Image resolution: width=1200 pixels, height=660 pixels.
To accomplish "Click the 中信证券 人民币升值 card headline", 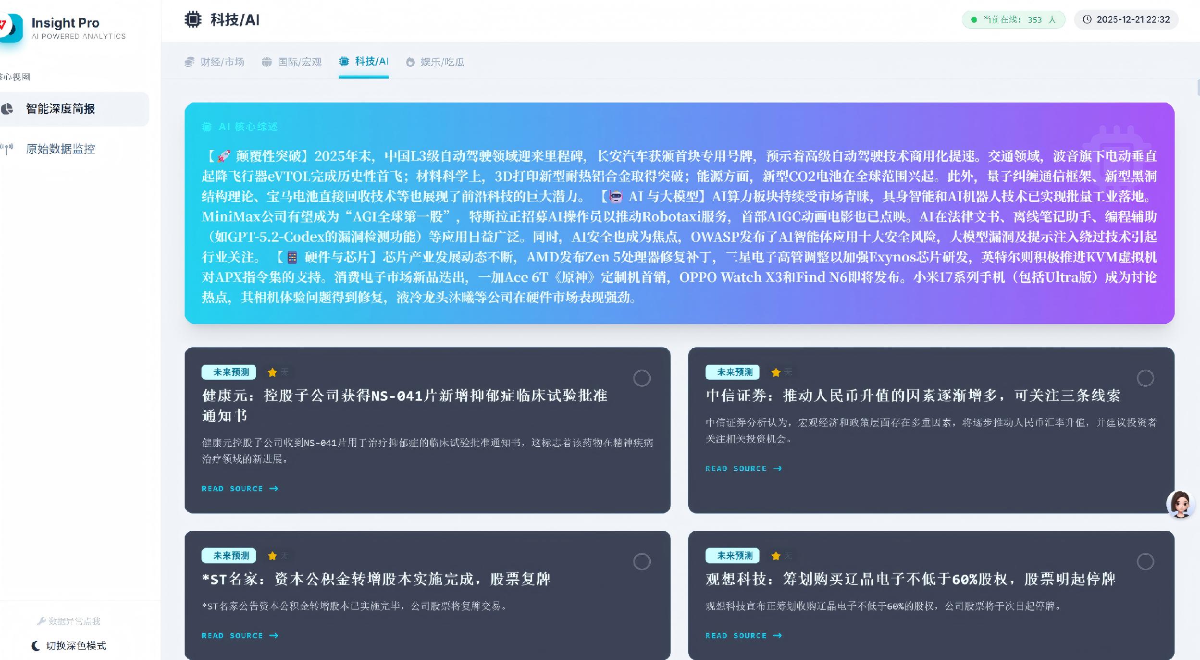I will click(913, 395).
